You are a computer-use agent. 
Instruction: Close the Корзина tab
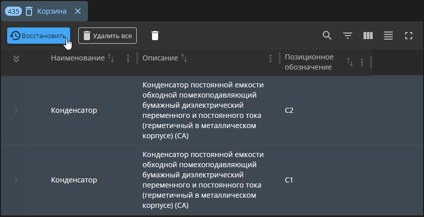pyautogui.click(x=78, y=11)
